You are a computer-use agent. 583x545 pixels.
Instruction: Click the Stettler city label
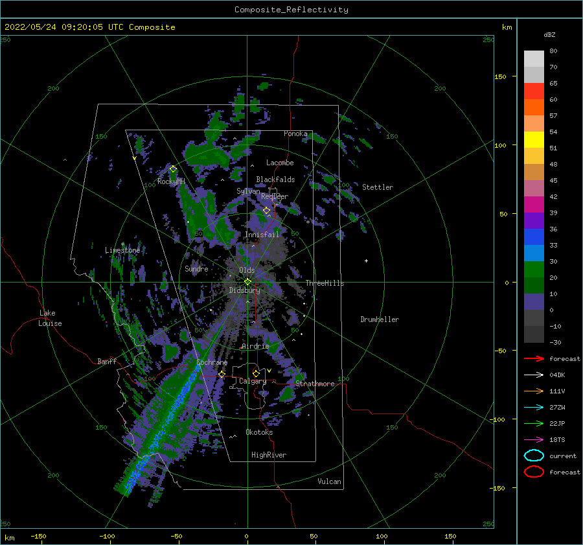point(378,187)
